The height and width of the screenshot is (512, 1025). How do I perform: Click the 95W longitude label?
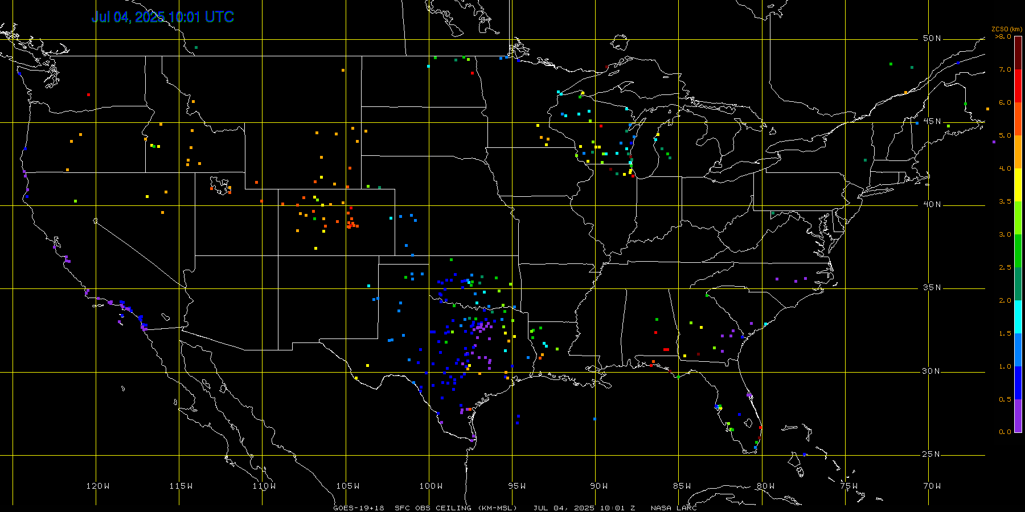pos(517,486)
